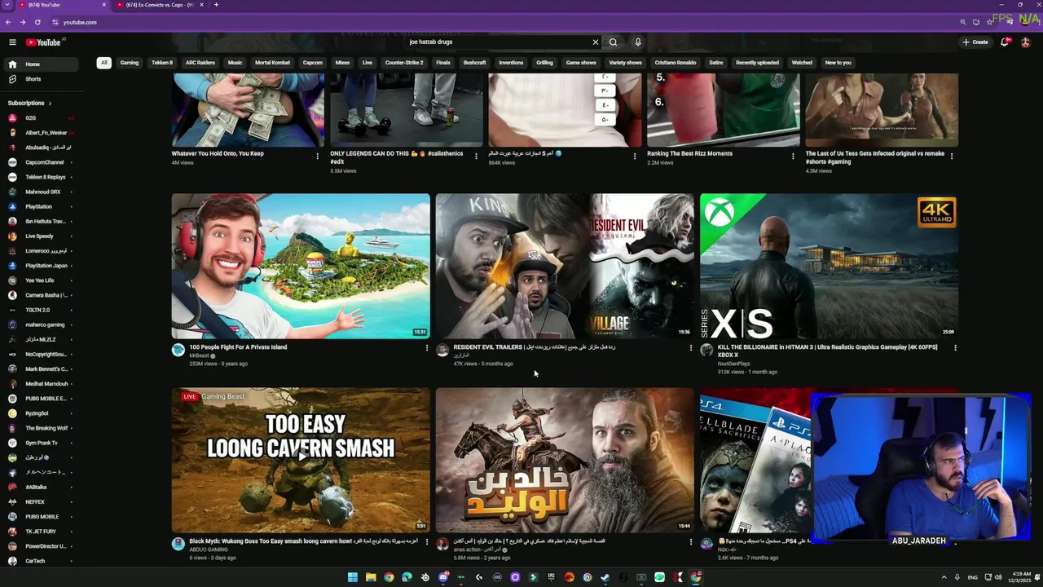1043x587 pixels.
Task: Open the TOO EASY LOONG CAVERN SMASH live thumbnail
Action: point(301,460)
